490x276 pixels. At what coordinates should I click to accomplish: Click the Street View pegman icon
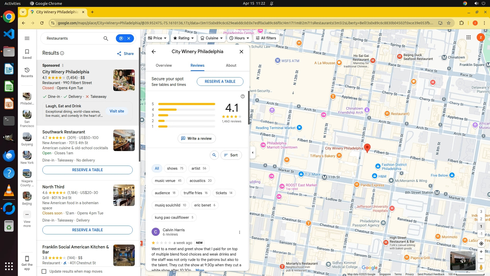point(481,267)
